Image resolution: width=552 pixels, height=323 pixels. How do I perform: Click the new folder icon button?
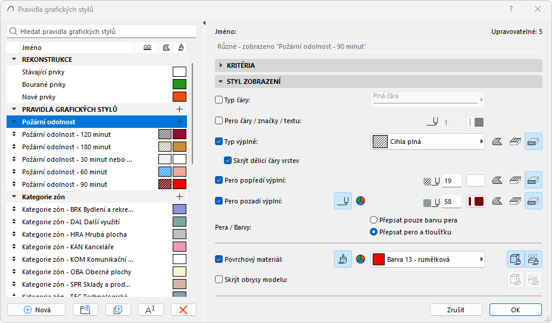85,309
